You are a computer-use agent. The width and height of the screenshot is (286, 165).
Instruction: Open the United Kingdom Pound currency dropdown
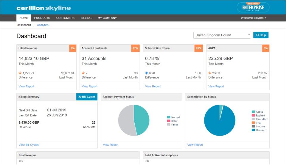[222, 35]
